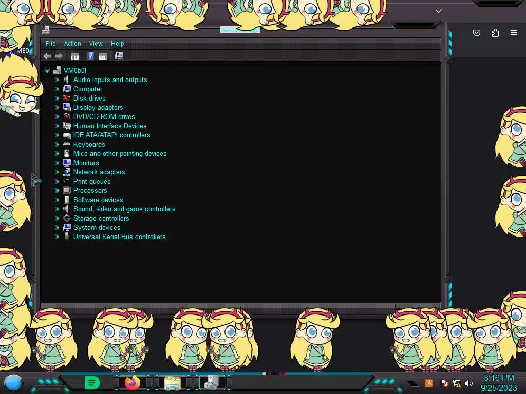The width and height of the screenshot is (526, 394).
Task: Select the Processors entry text
Action: [90, 190]
